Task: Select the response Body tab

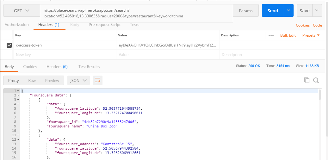Action: (9, 67)
